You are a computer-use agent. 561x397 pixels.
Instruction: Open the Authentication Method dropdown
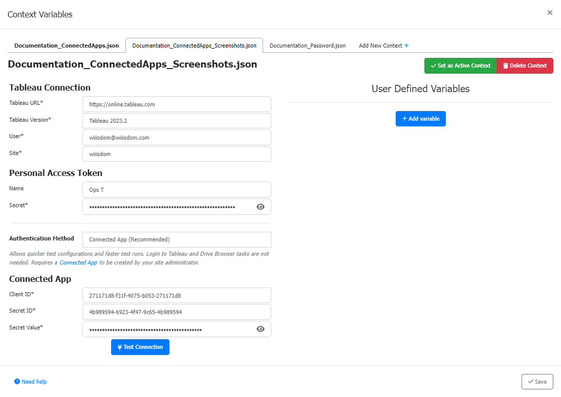click(177, 239)
